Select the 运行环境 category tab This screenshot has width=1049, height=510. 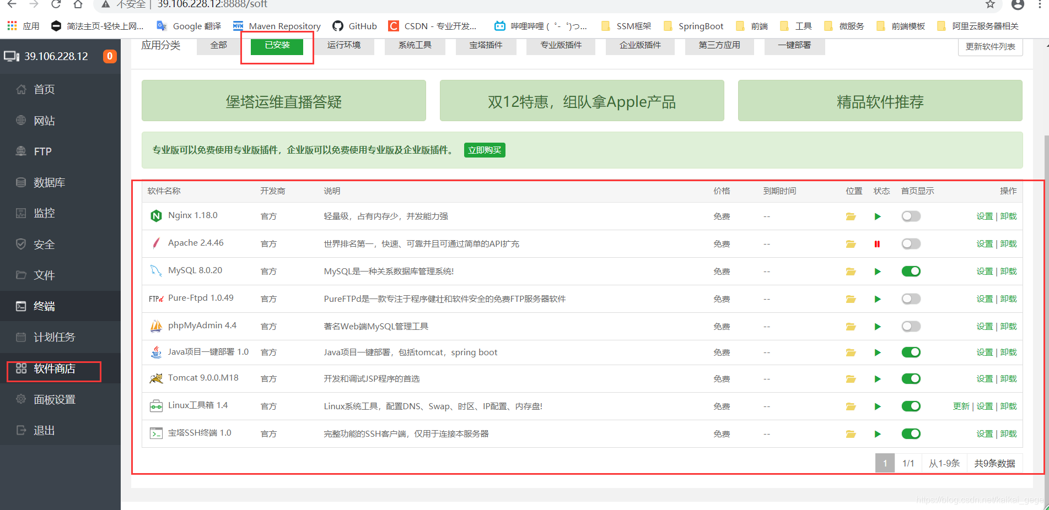[x=343, y=45]
